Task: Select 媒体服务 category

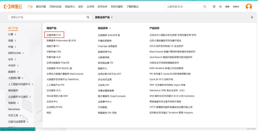Action: pyautogui.click(x=13, y=90)
